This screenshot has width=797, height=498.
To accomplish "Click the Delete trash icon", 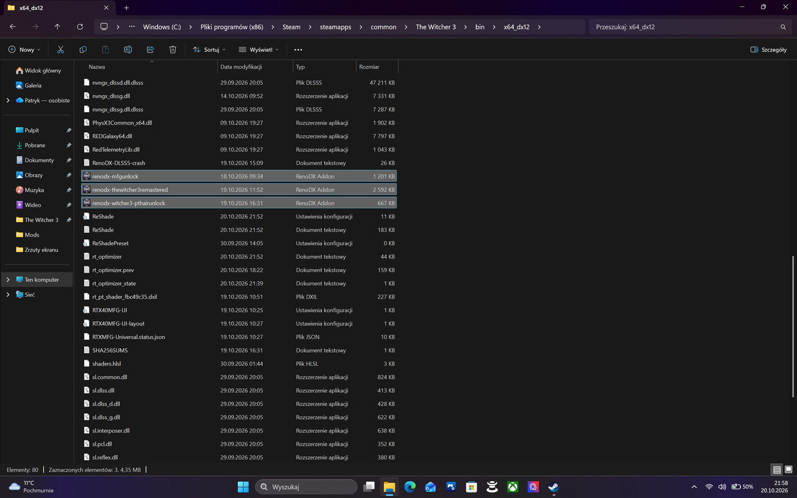I will [x=172, y=49].
